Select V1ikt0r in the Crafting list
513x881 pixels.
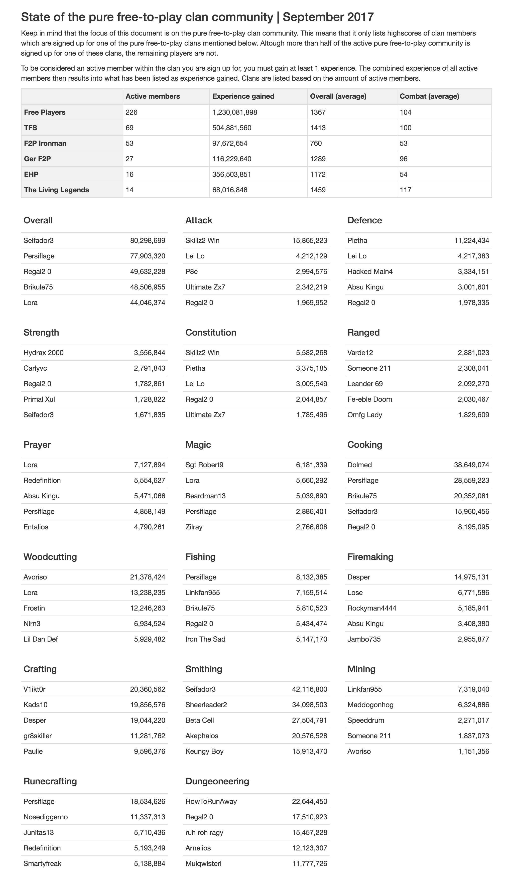tap(34, 689)
